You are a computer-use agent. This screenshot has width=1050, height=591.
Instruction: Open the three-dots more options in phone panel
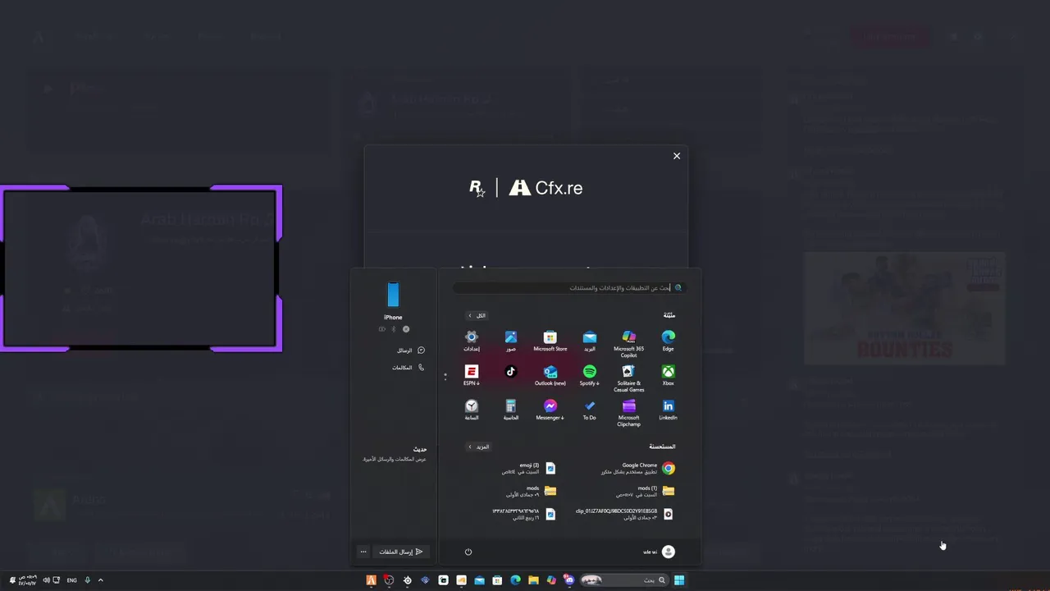pyautogui.click(x=363, y=552)
